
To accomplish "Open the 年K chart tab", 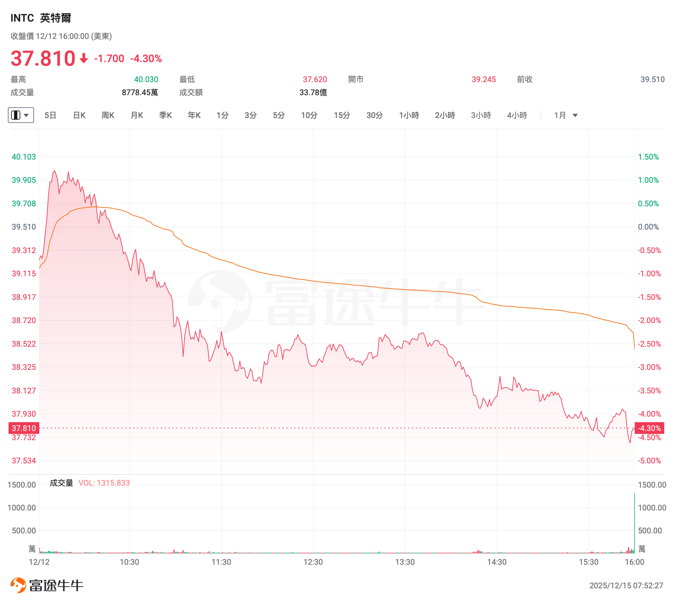I will pyautogui.click(x=194, y=115).
